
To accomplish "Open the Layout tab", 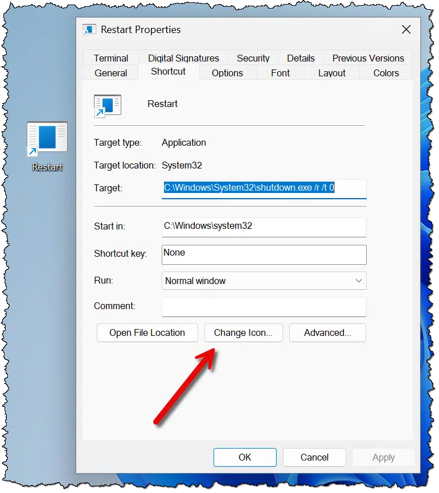I will [x=331, y=73].
